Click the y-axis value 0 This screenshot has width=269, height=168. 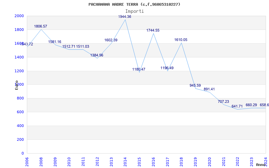click(23, 153)
